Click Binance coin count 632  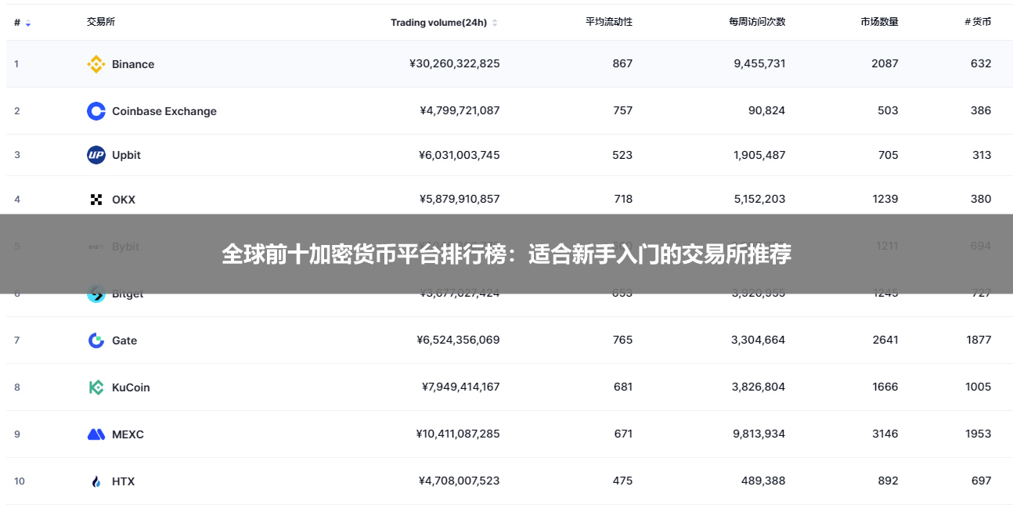(x=981, y=63)
